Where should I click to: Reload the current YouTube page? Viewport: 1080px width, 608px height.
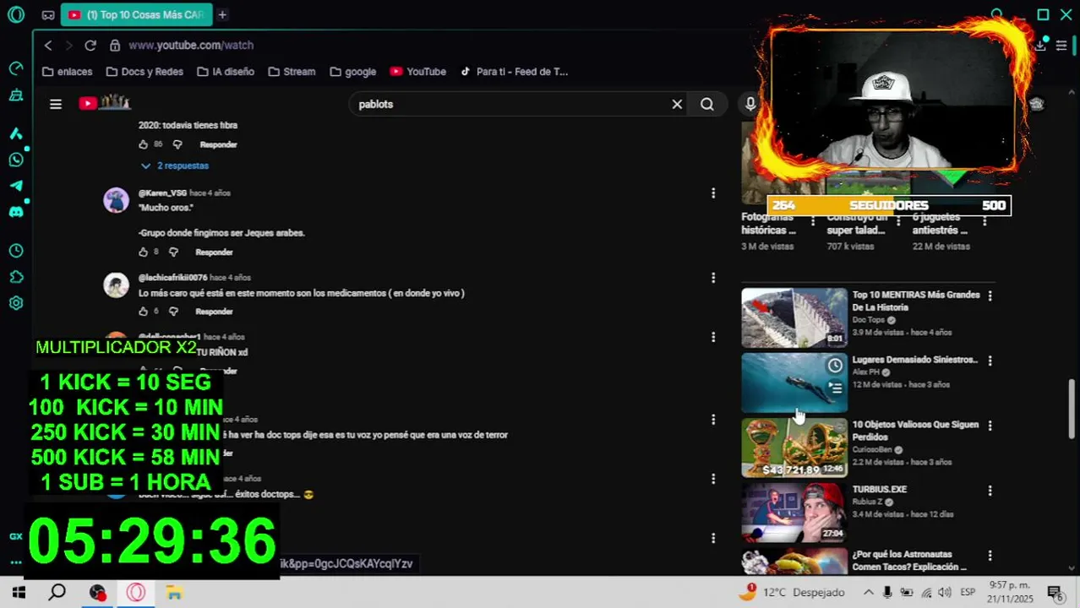click(x=90, y=46)
